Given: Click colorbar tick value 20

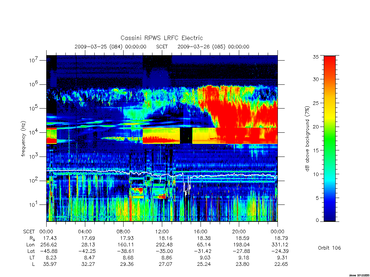Looking at the screenshot, I should coord(316,127).
